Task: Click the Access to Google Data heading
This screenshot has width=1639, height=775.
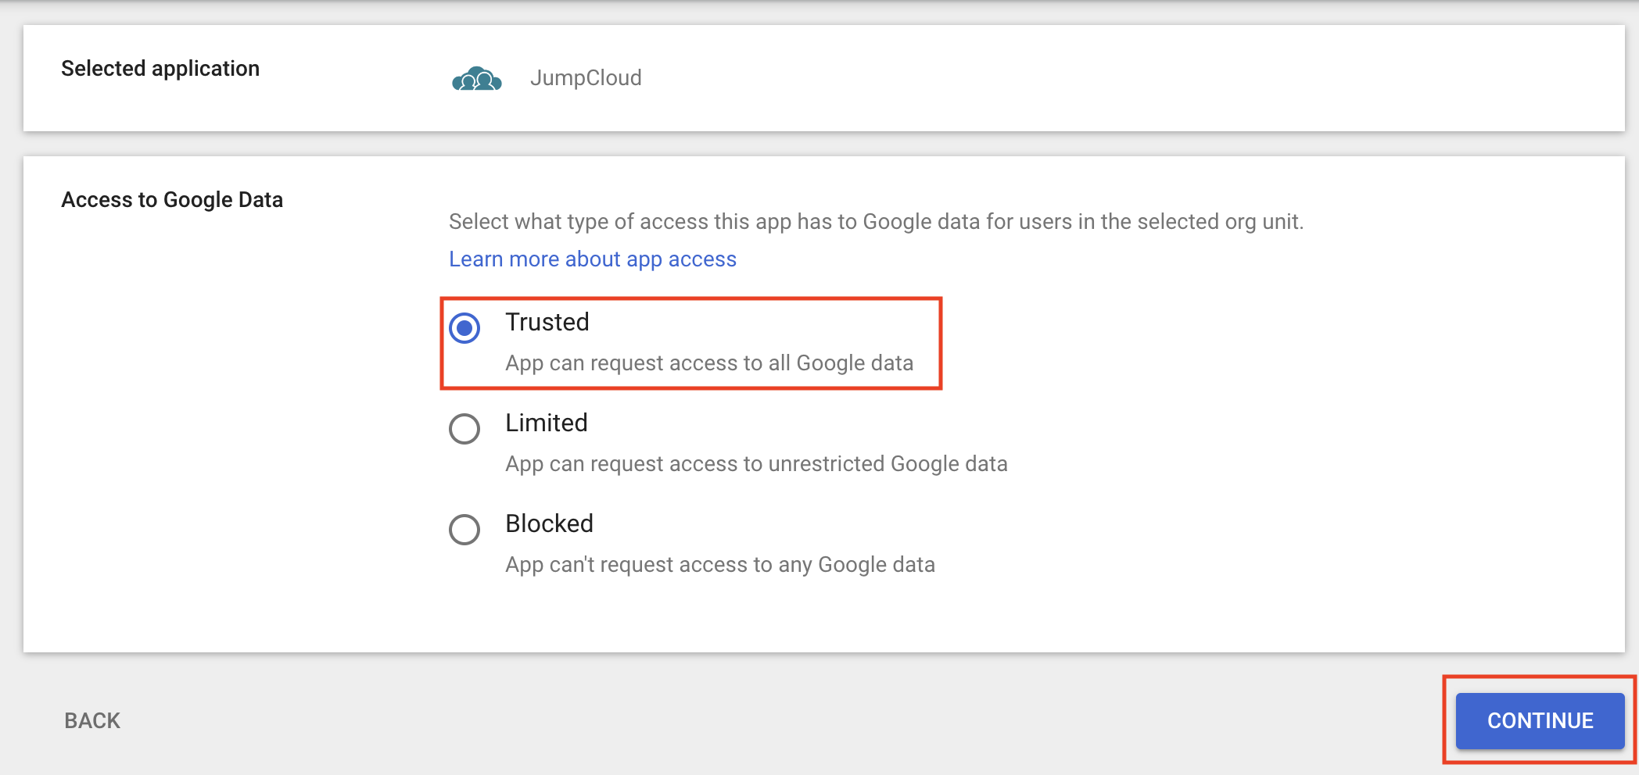Action: (x=172, y=200)
